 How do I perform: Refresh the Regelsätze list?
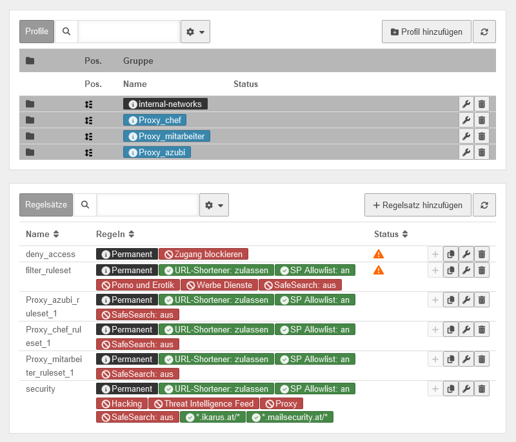pyautogui.click(x=484, y=205)
